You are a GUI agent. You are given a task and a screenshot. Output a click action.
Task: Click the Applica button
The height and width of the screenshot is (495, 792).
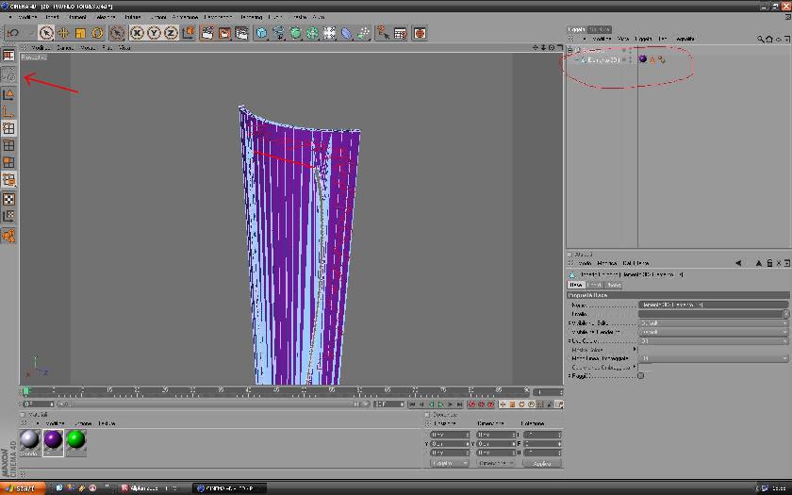tap(541, 464)
